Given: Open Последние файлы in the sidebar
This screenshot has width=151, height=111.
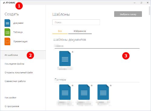Looking at the screenshot, I should click(14, 64).
